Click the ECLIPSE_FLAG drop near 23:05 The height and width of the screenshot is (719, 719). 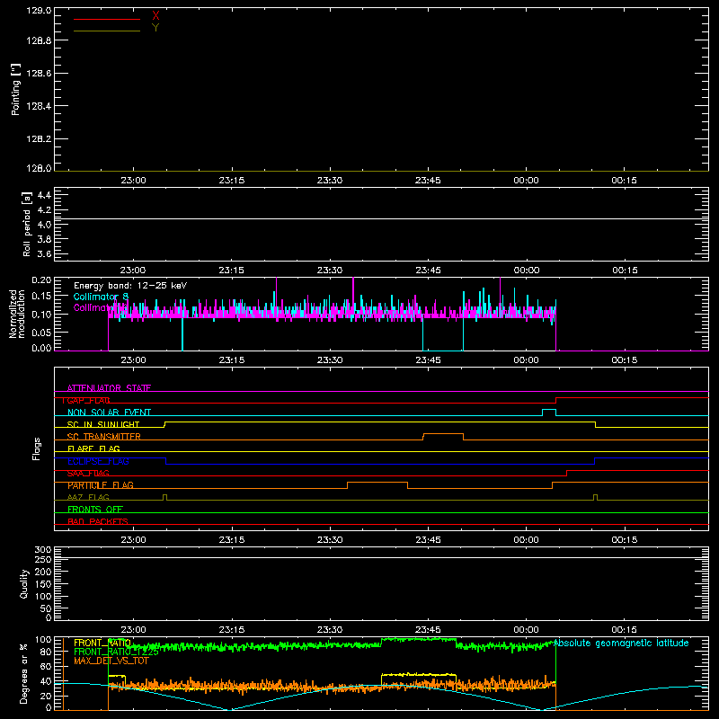click(x=166, y=461)
